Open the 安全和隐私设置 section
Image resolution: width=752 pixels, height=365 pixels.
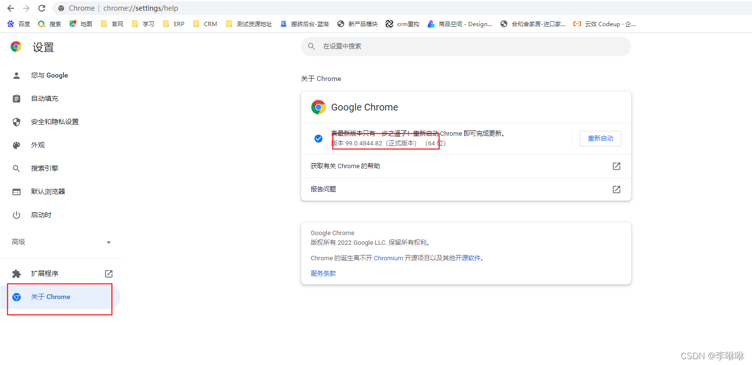click(x=60, y=122)
